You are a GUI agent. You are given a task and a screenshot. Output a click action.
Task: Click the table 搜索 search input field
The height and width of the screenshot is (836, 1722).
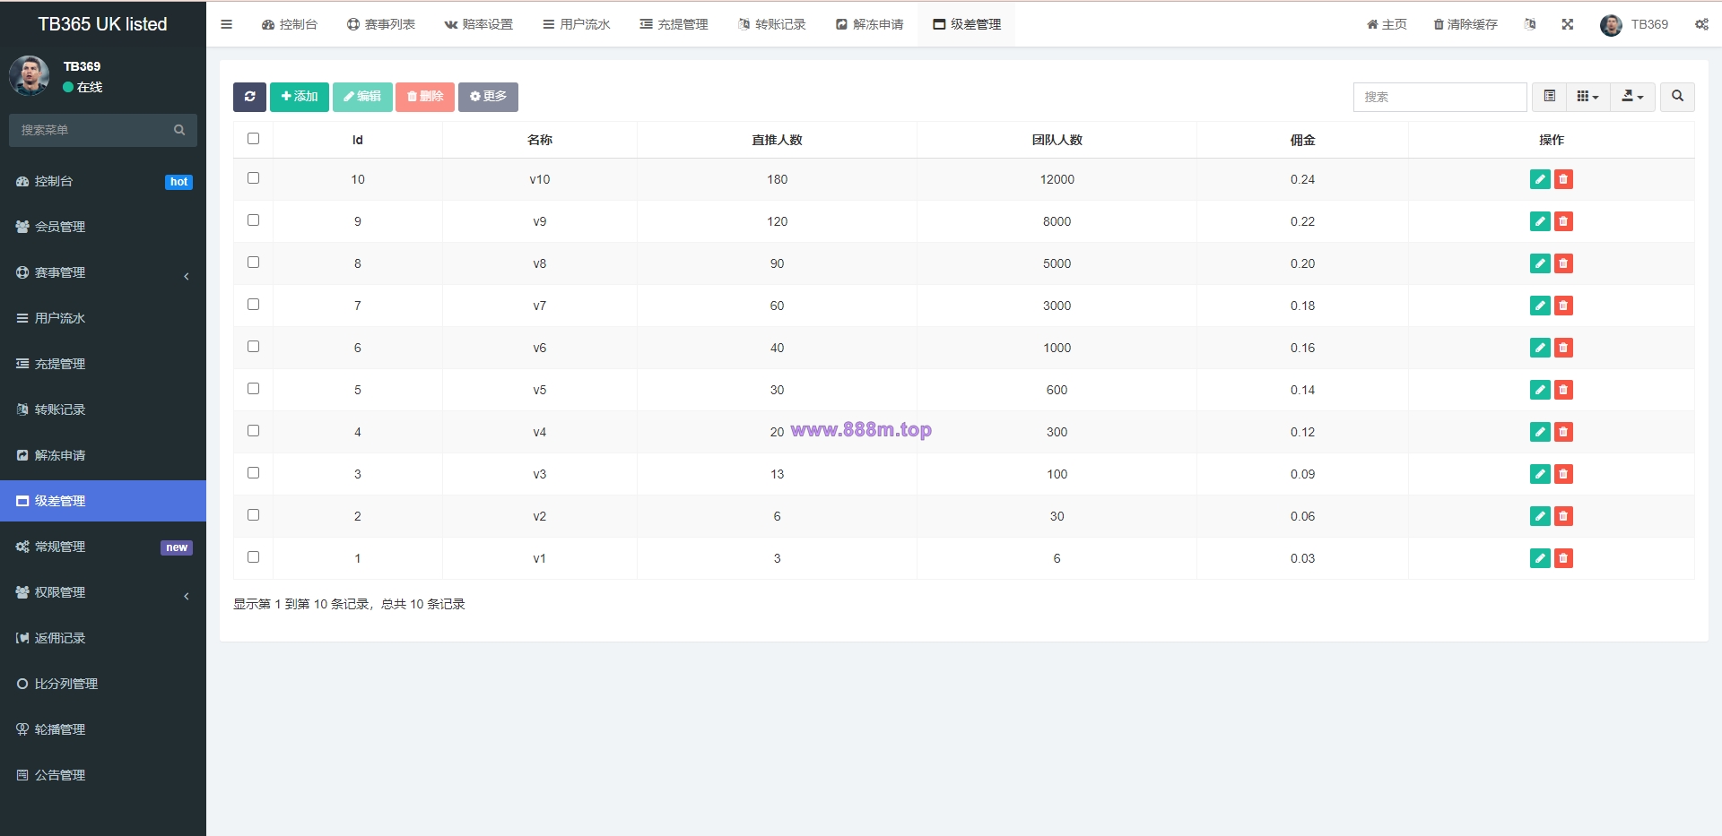click(1439, 97)
